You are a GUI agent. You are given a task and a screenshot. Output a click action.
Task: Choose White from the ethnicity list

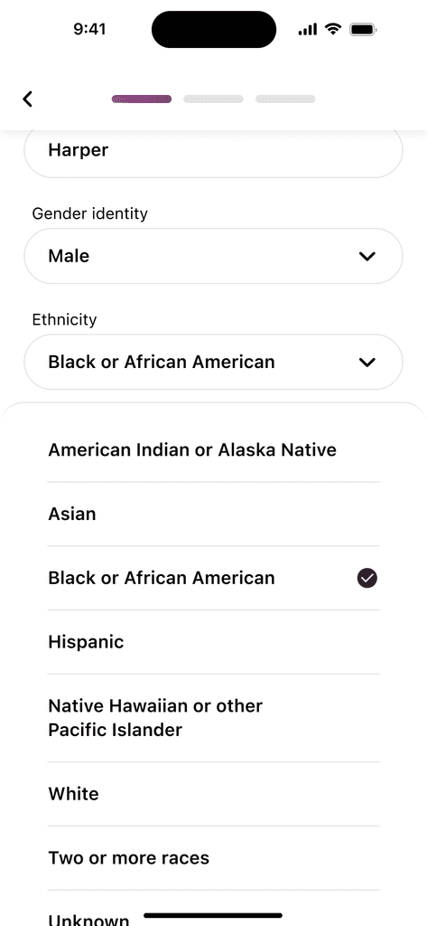213,794
